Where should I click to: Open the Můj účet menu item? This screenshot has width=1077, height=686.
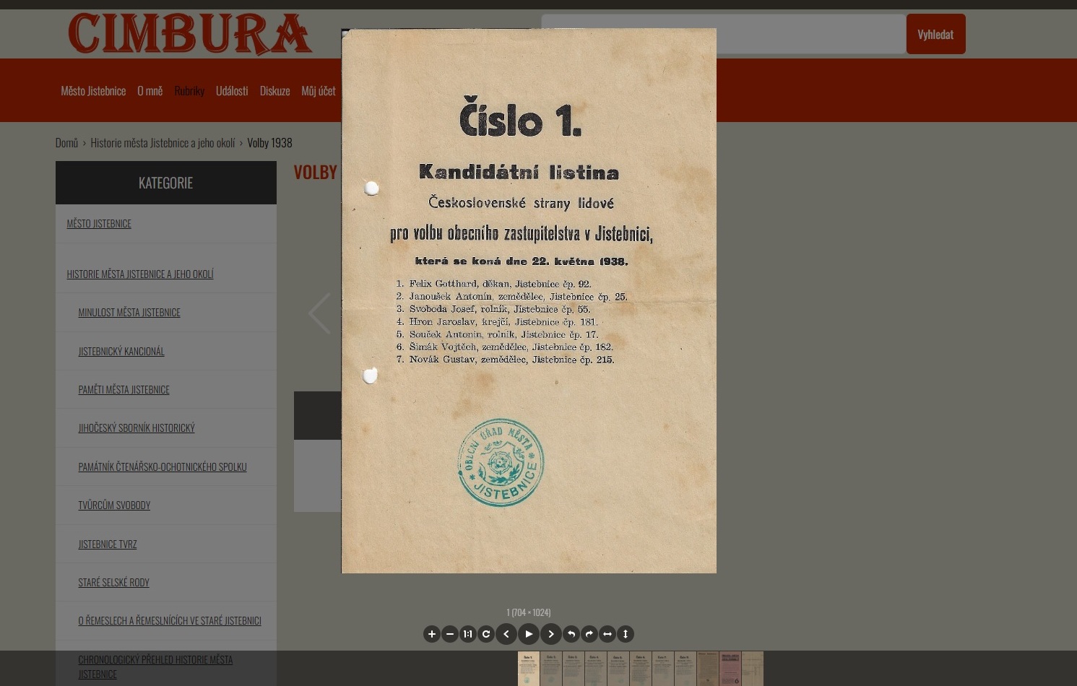point(319,91)
